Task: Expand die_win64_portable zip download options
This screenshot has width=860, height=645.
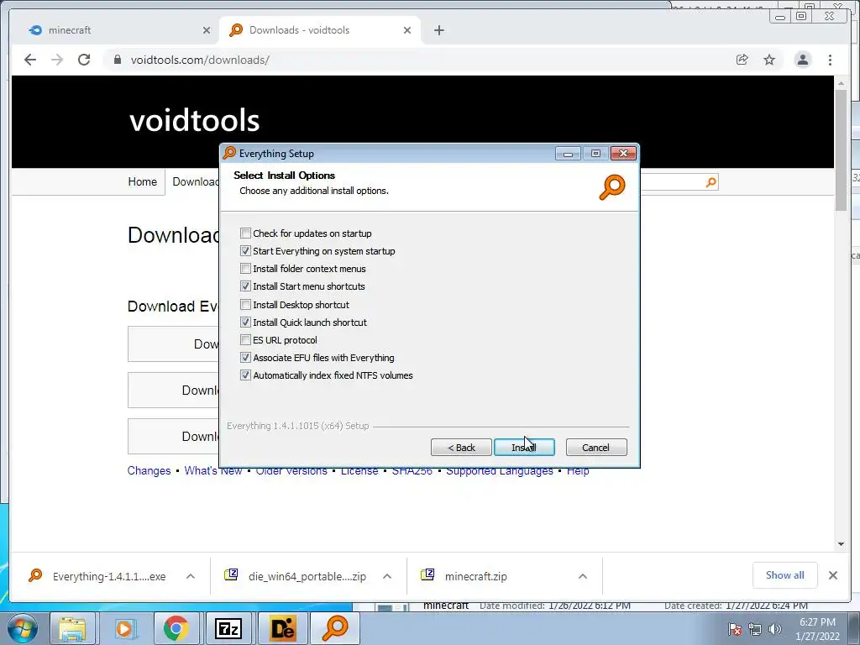Action: point(386,576)
